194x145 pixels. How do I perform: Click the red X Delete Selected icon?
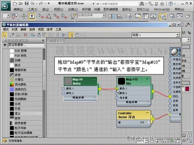coord(26,35)
